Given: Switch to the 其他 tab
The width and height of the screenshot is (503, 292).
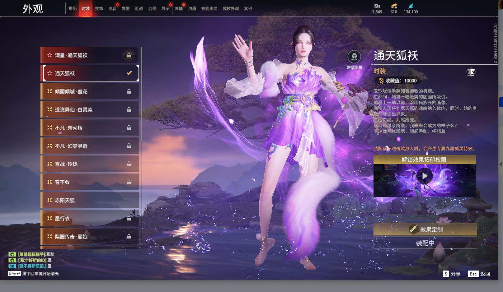Looking at the screenshot, I should click(x=248, y=9).
